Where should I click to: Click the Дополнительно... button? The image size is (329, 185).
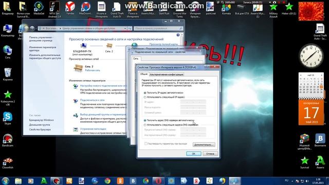coord(204,145)
